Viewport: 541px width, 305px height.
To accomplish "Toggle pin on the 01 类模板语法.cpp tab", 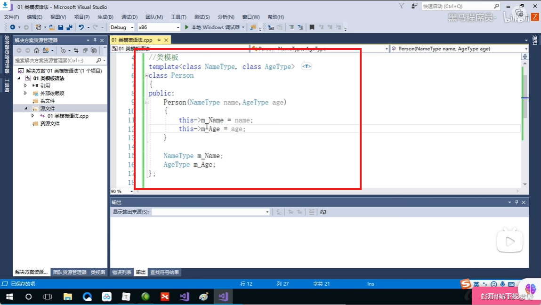I will tap(159, 40).
